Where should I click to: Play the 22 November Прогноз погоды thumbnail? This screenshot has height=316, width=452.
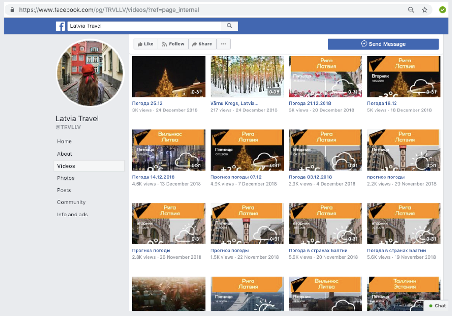pyautogui.click(x=247, y=224)
